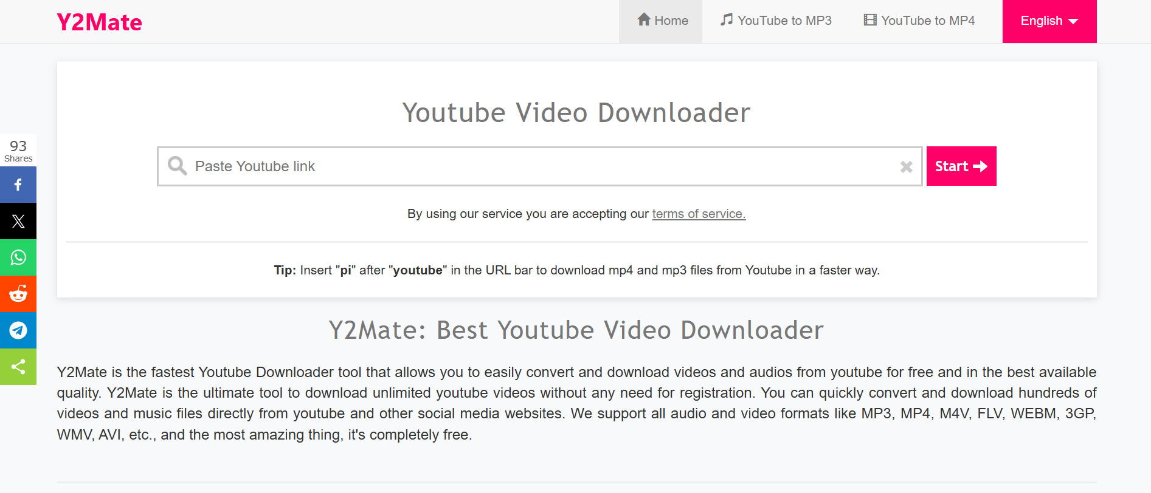Open the green more-share options icon
The image size is (1151, 493).
click(18, 367)
